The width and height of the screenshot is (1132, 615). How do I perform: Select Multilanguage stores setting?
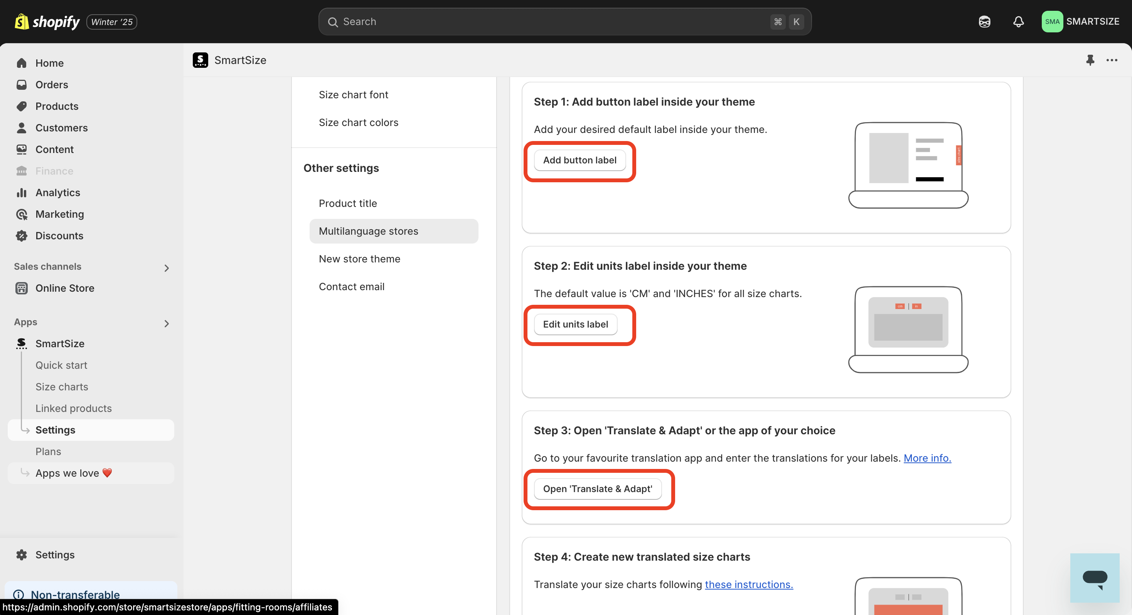click(x=394, y=230)
